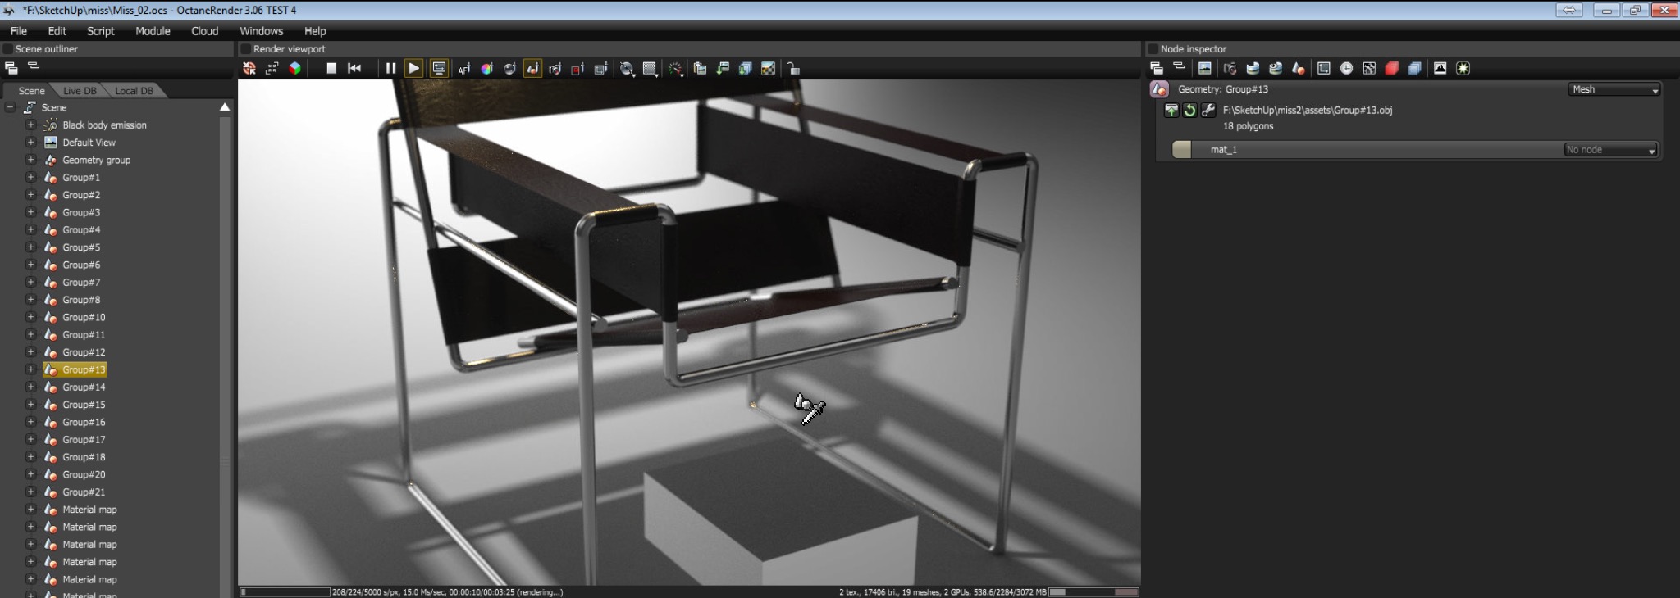Jump to the geometry node in inspector toolbar
The width and height of the screenshot is (1680, 598).
coord(1298,68)
